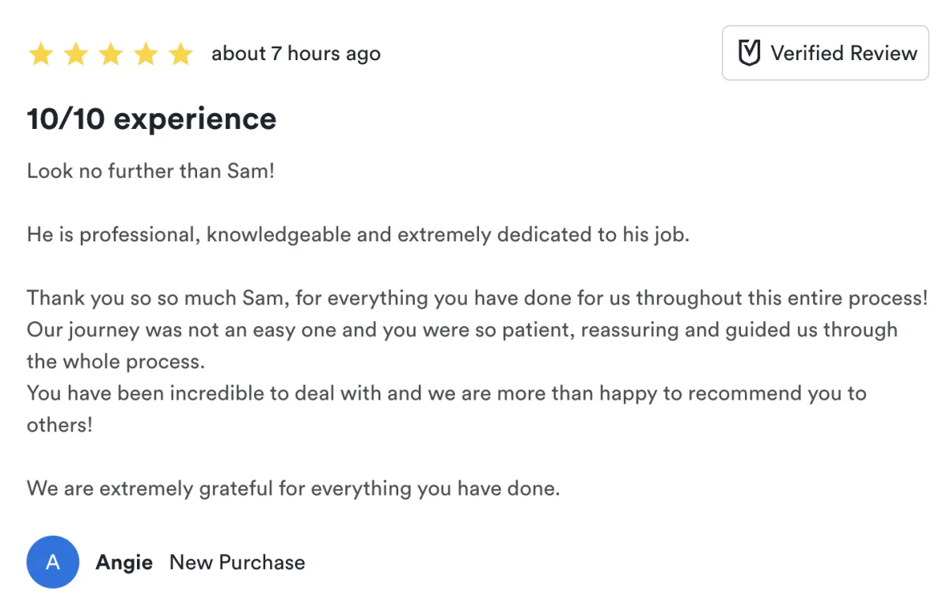This screenshot has width=950, height=607.
Task: Click the shield checkmark verified icon
Action: (x=748, y=53)
